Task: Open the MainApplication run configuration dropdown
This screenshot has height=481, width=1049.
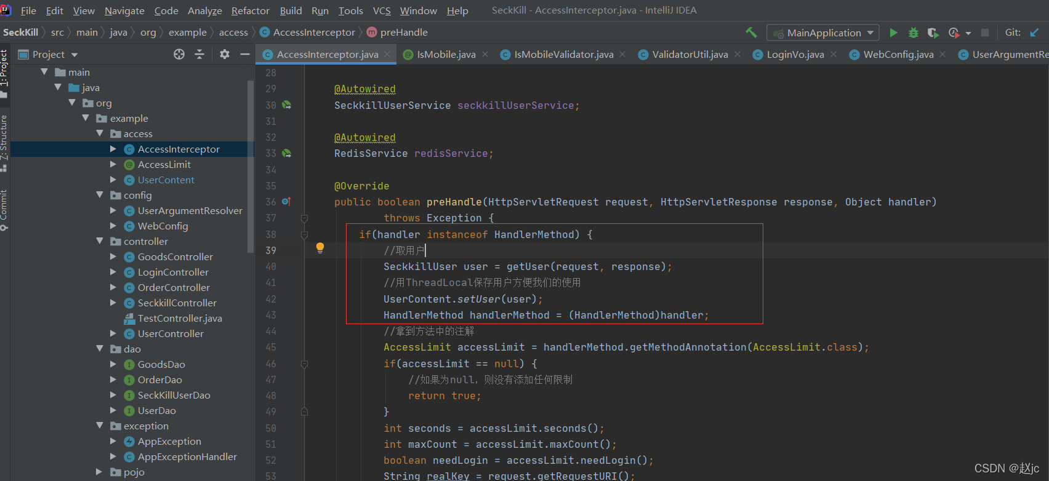Action: coord(822,33)
